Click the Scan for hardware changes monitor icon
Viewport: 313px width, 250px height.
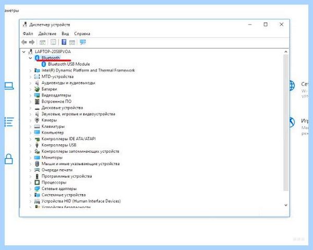tap(82, 42)
